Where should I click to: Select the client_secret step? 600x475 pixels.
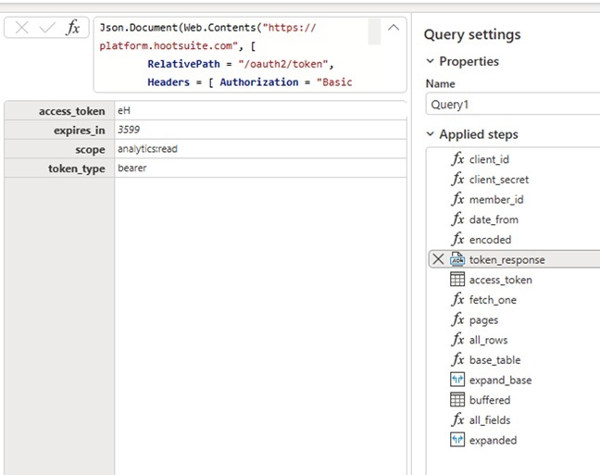[x=499, y=179]
